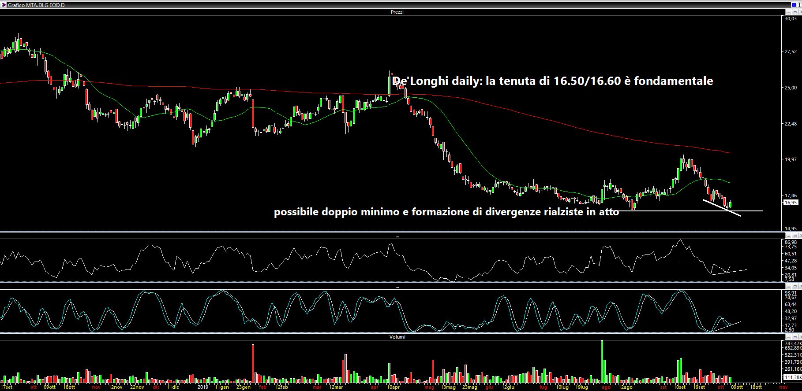Click the '12ago' date label
This screenshot has height=391, width=802.
(x=625, y=387)
